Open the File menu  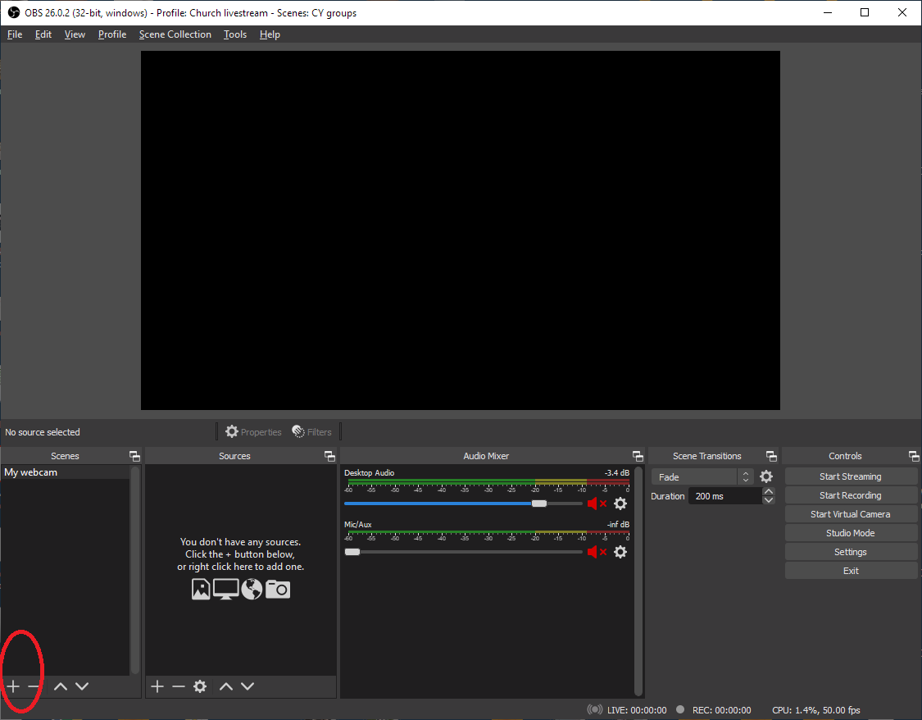[x=15, y=34]
